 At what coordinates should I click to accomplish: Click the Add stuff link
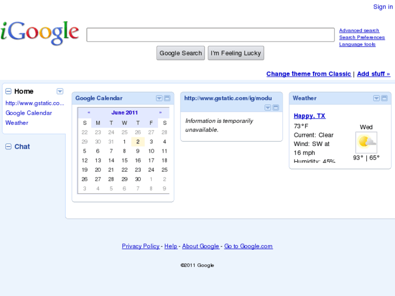pos(374,74)
